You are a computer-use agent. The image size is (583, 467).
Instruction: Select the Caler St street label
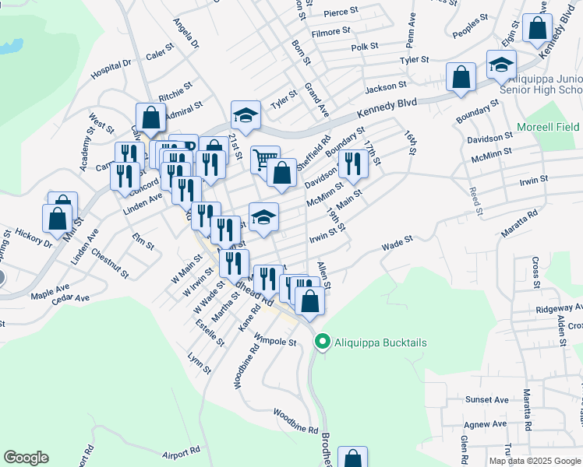(x=160, y=52)
